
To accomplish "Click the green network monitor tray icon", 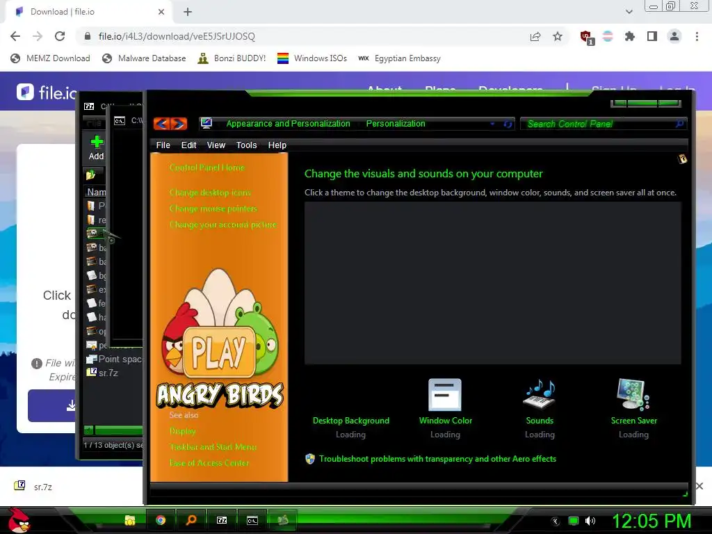I will (x=574, y=521).
